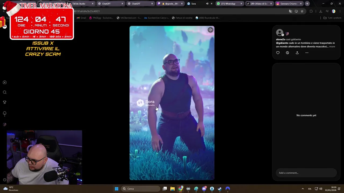Open the browser extensions puzzle icon
This screenshot has width=344, height=193.
coord(311,11)
